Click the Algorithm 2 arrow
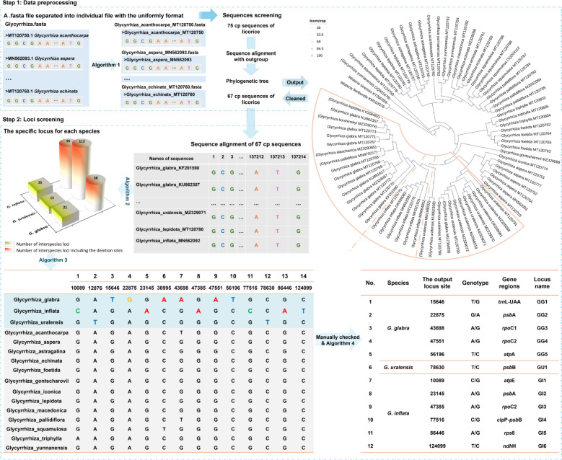 click(127, 190)
